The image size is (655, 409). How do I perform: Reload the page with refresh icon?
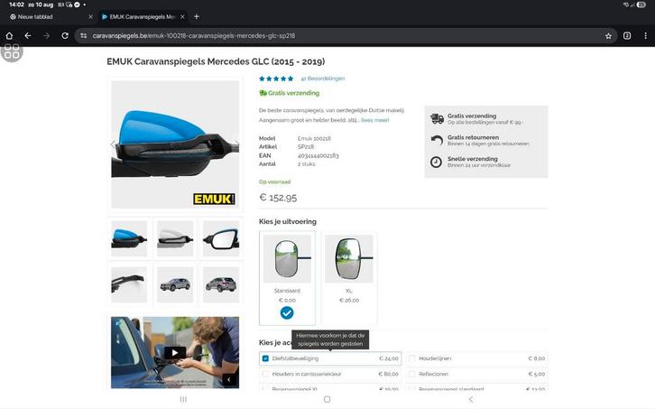click(x=65, y=36)
